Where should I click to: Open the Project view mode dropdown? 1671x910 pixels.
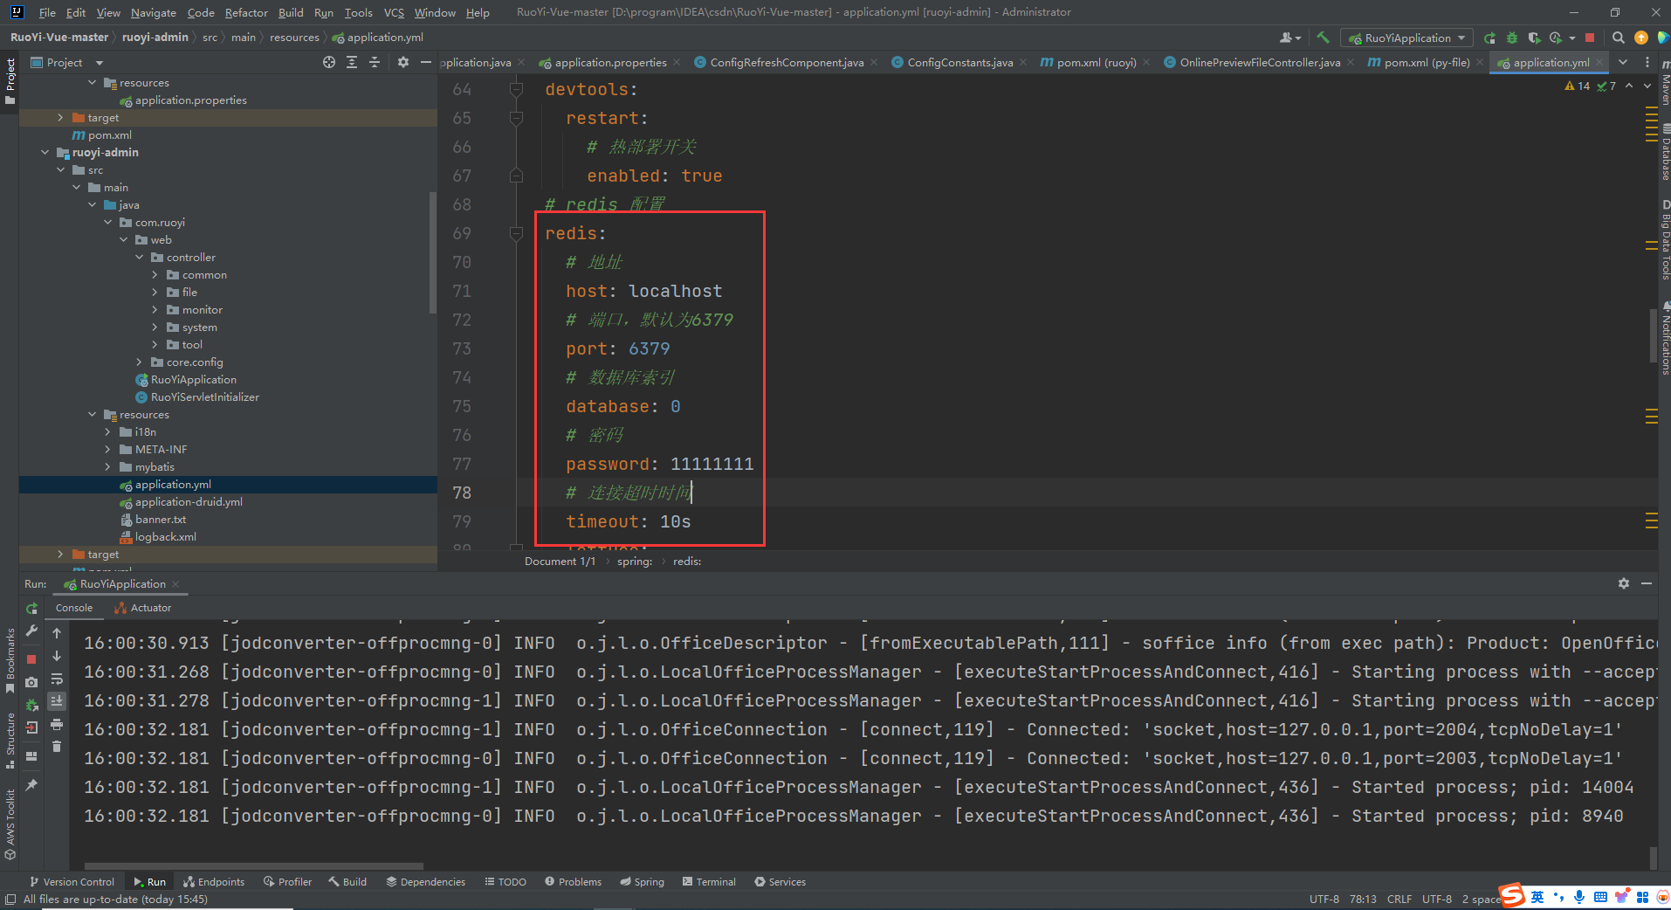[x=100, y=63]
